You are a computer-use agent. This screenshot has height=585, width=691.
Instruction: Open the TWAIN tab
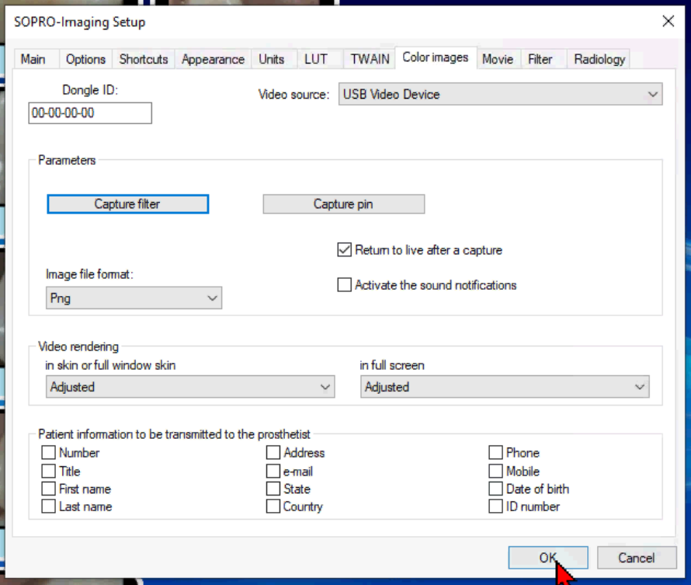coord(370,59)
